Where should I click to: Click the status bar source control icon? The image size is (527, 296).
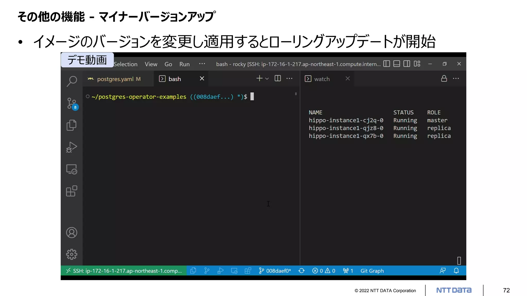(207, 271)
